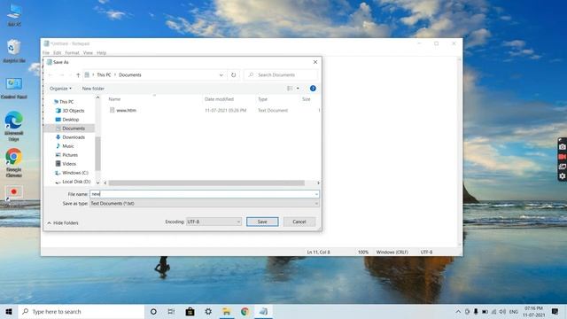567x319 pixels.
Task: Sort by the Name column header
Action: tap(114, 99)
